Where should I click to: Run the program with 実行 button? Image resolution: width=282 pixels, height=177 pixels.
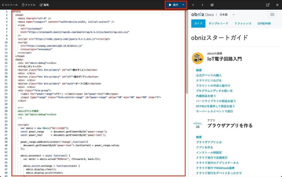pos(173,5)
